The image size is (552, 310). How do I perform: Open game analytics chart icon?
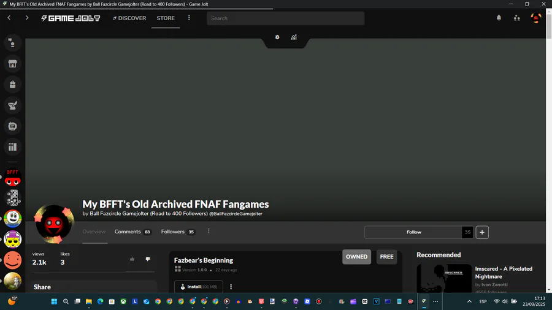[x=294, y=37]
